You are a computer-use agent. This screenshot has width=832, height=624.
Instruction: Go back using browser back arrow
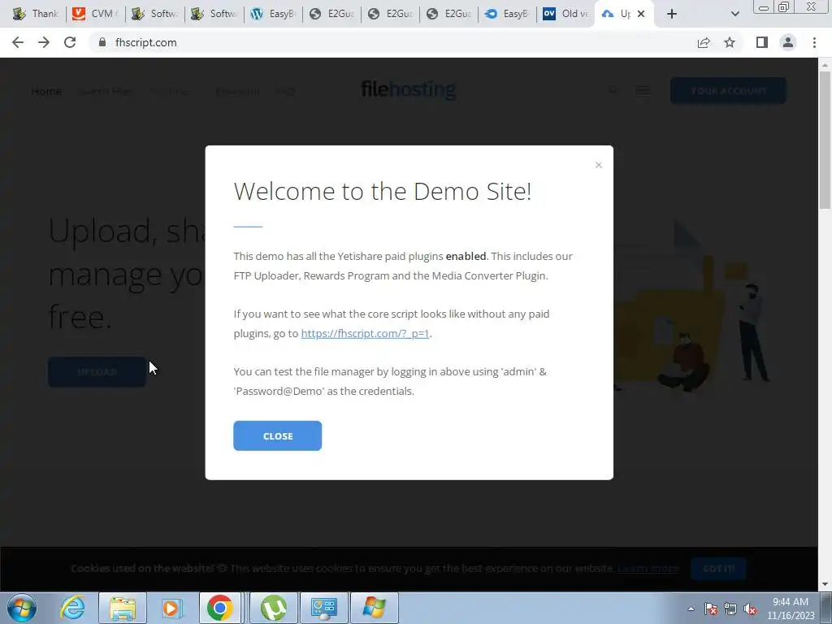[x=18, y=42]
